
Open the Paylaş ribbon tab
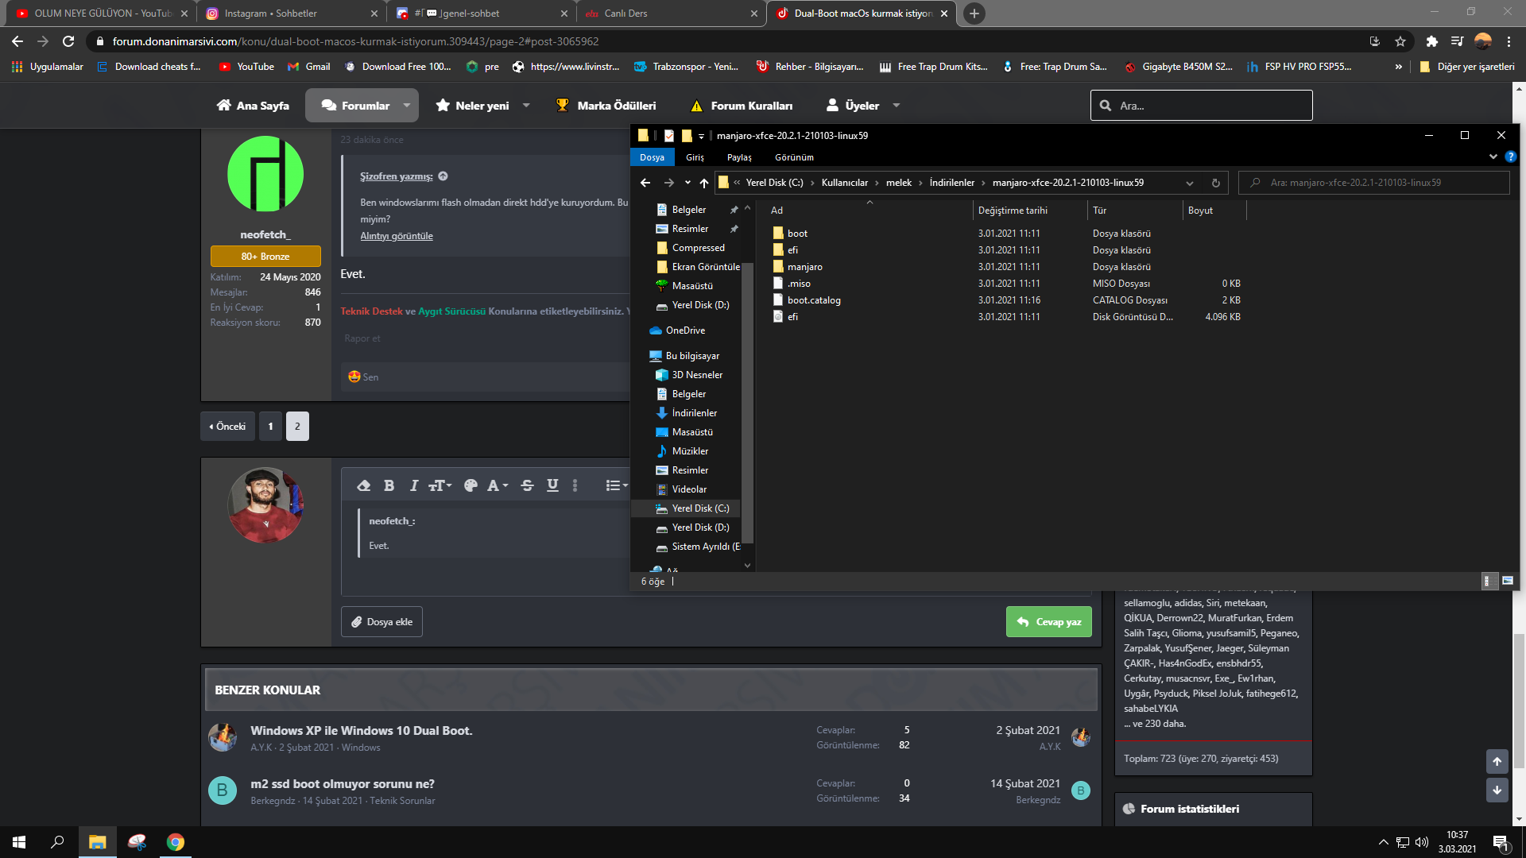738,157
